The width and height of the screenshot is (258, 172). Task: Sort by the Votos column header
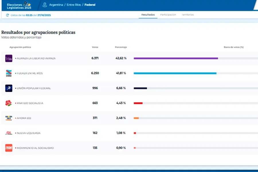[95, 47]
